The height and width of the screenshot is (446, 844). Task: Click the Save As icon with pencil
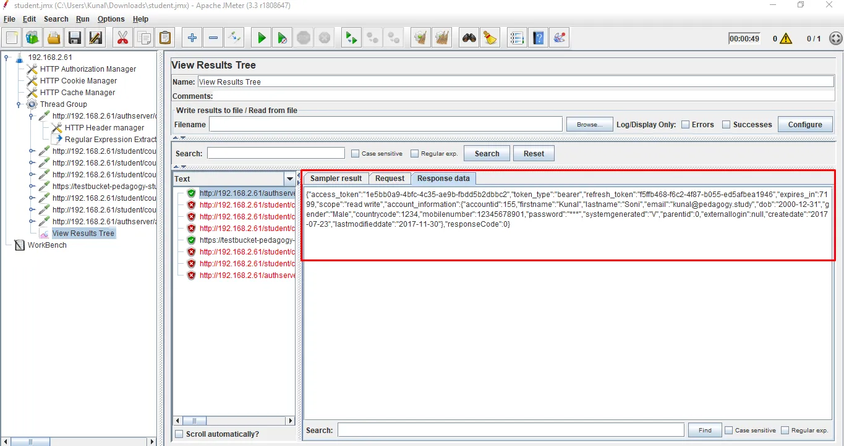click(96, 38)
